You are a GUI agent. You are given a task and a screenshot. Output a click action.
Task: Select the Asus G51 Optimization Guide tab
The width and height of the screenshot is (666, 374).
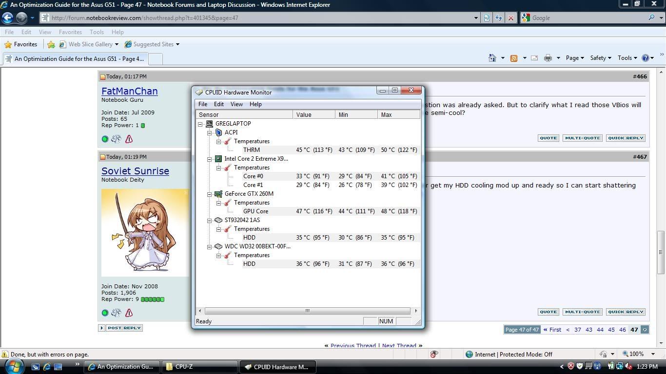pos(75,59)
